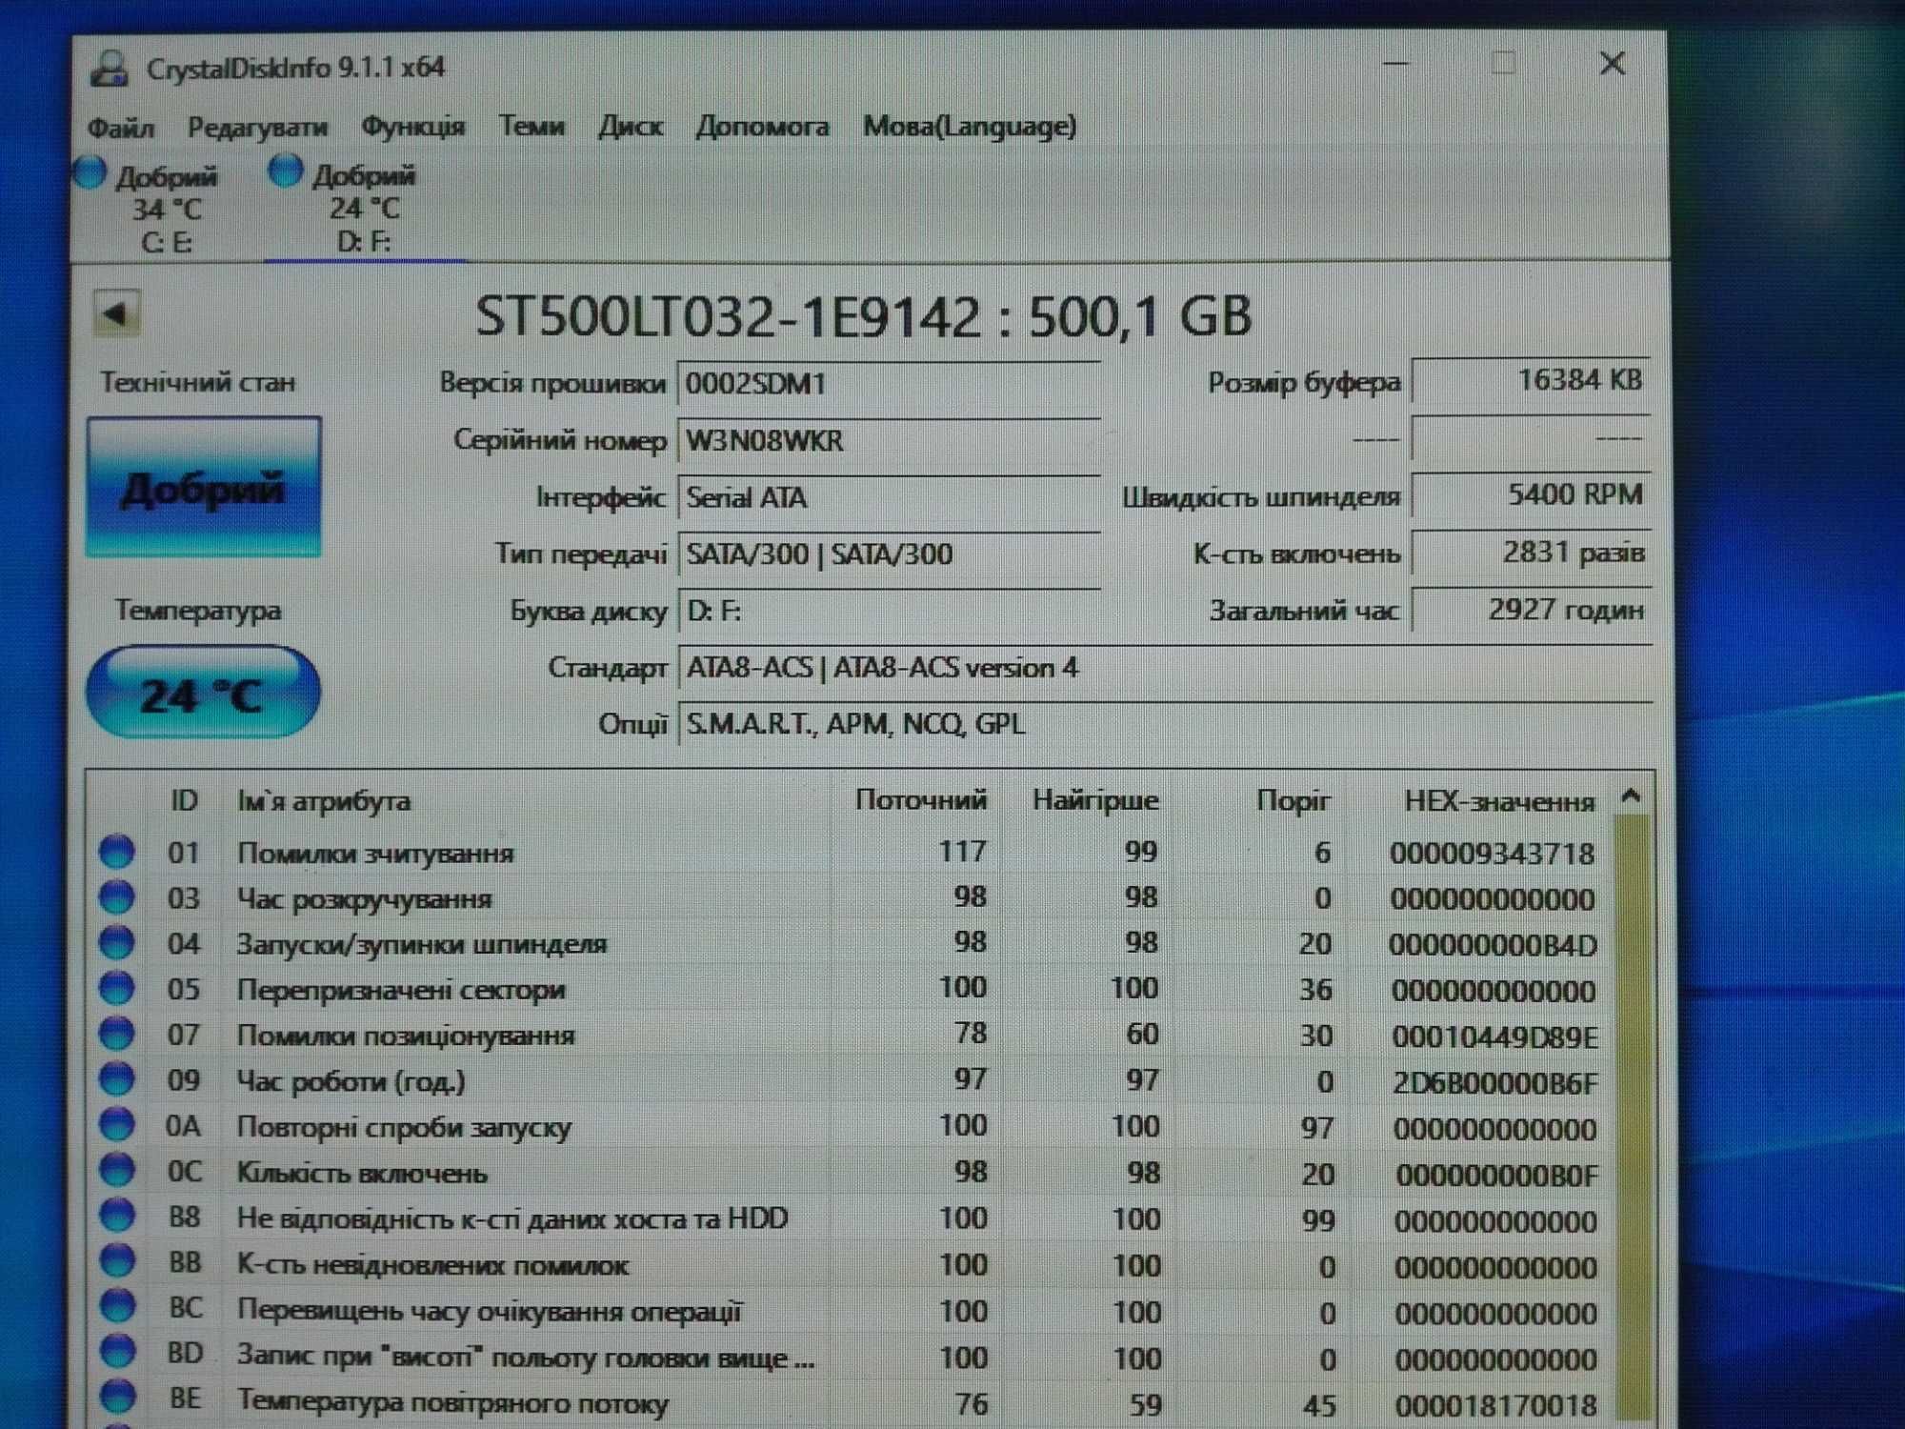Click the Поточний column header
The height and width of the screenshot is (1429, 1905).
pyautogui.click(x=919, y=800)
